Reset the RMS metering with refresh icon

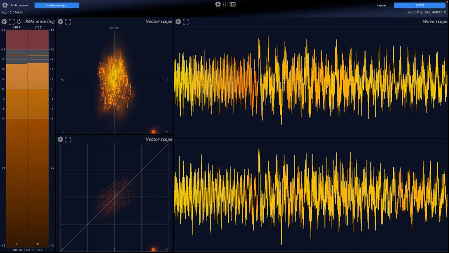coord(19,22)
